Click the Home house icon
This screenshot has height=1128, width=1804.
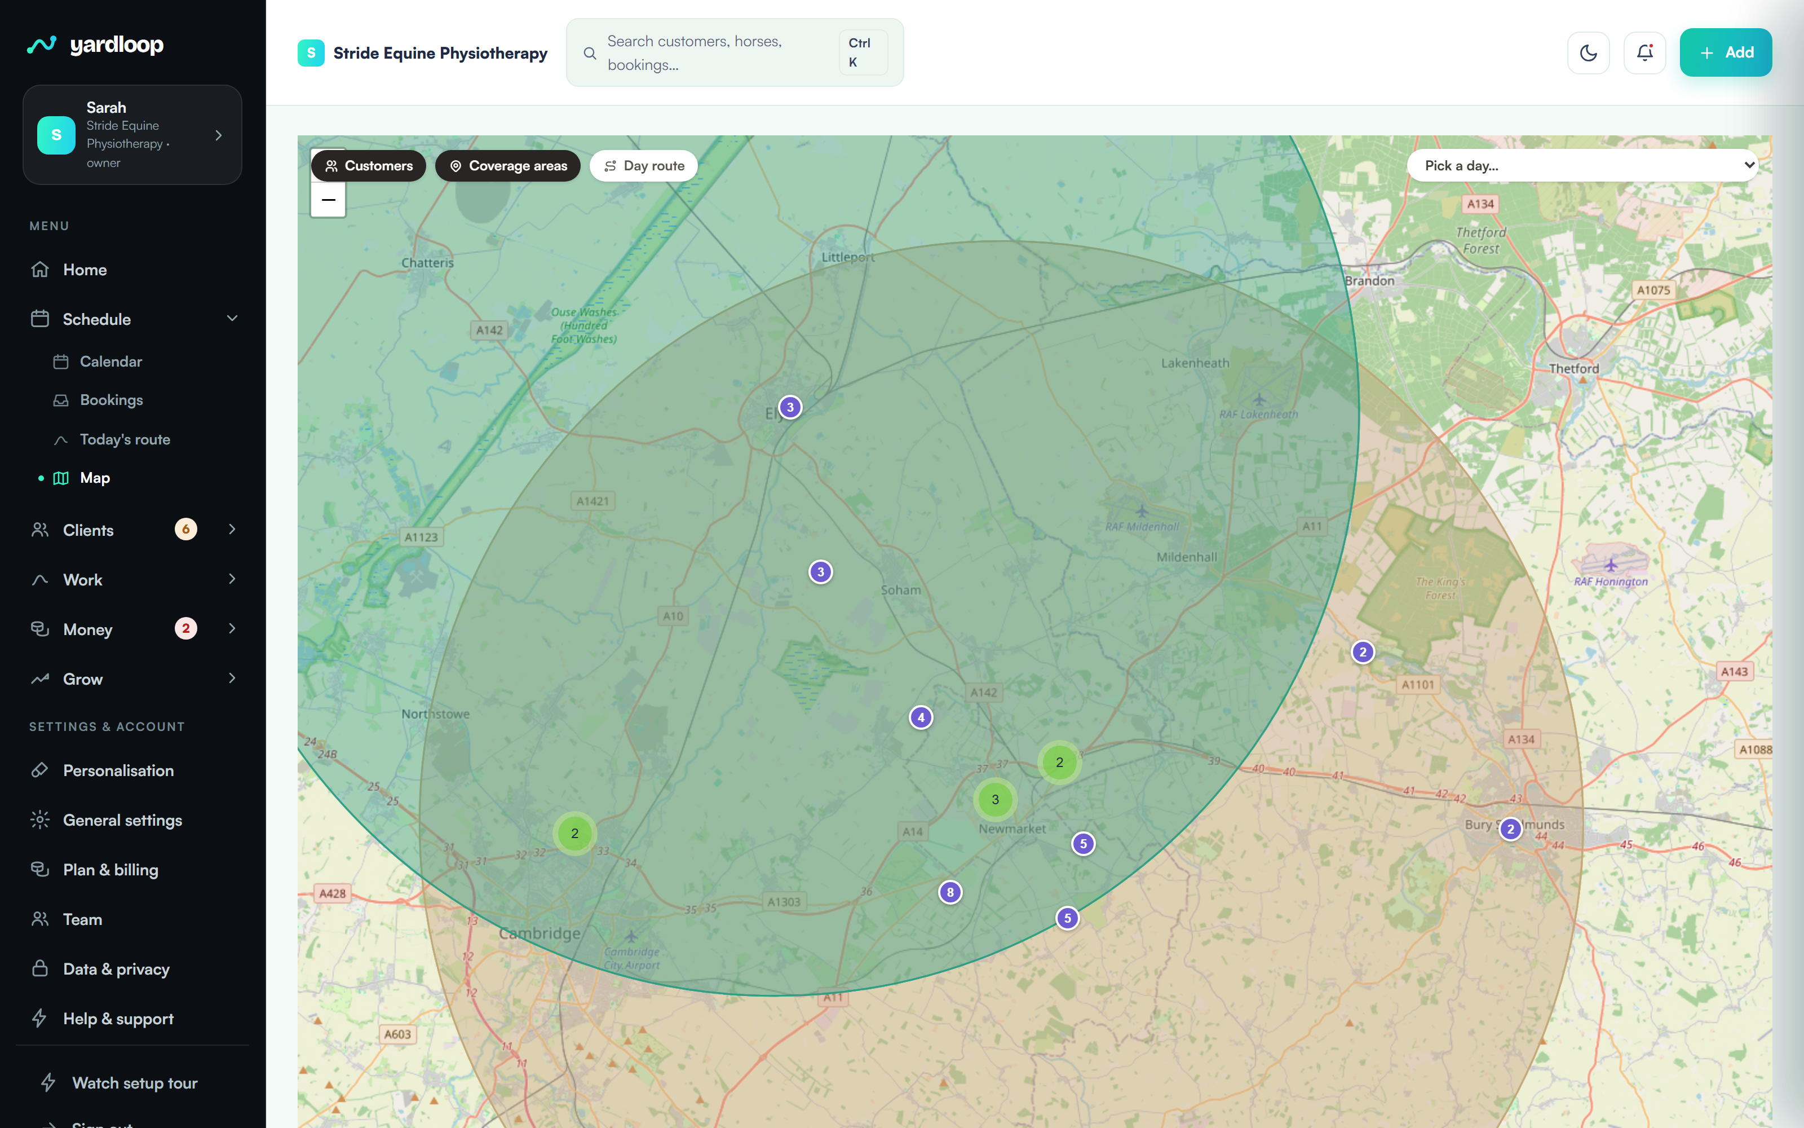click(x=40, y=270)
